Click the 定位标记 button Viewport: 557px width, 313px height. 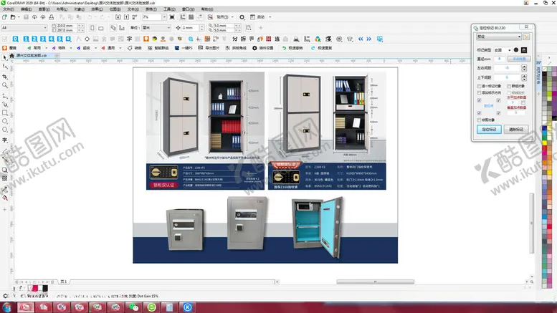click(x=489, y=130)
